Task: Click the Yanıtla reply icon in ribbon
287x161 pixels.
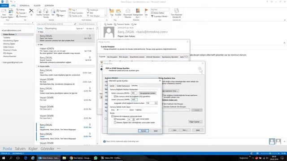Action: pos(39,11)
